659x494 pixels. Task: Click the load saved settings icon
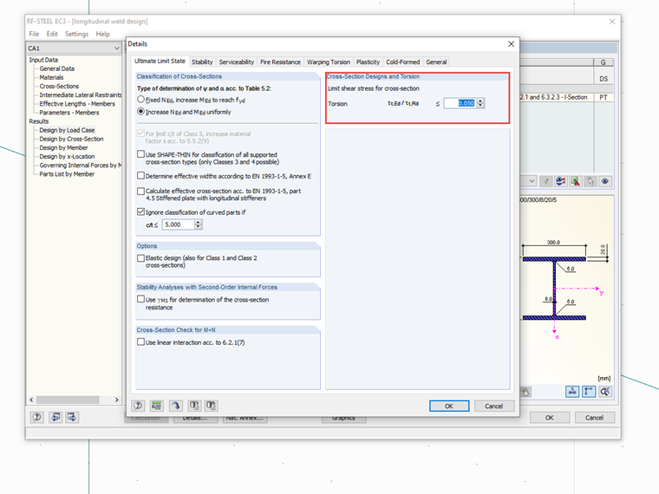194,406
